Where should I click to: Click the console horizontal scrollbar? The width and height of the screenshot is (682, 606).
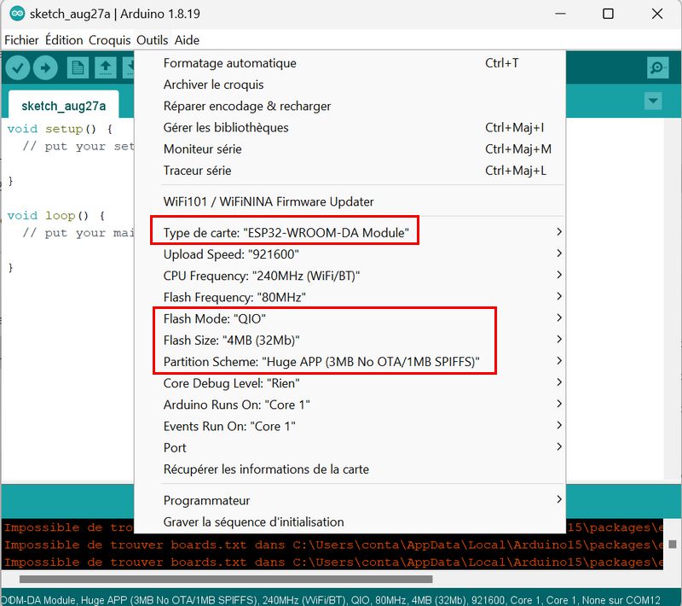226,579
